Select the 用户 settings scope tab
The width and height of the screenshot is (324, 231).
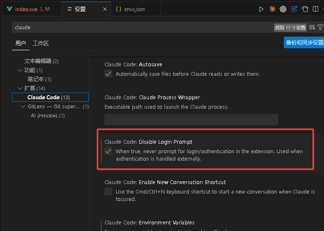click(21, 43)
